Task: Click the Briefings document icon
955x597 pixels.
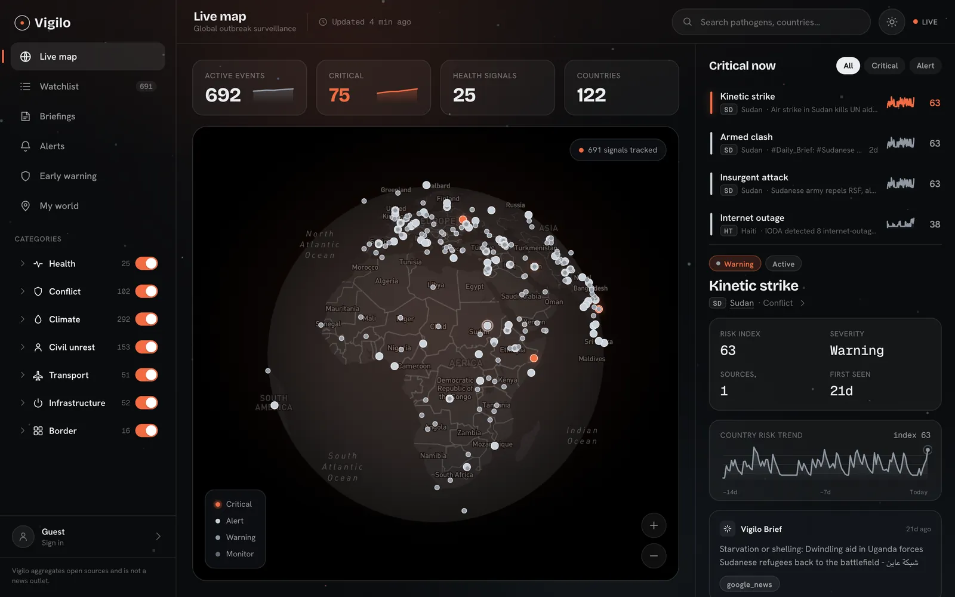Action: pos(26,116)
